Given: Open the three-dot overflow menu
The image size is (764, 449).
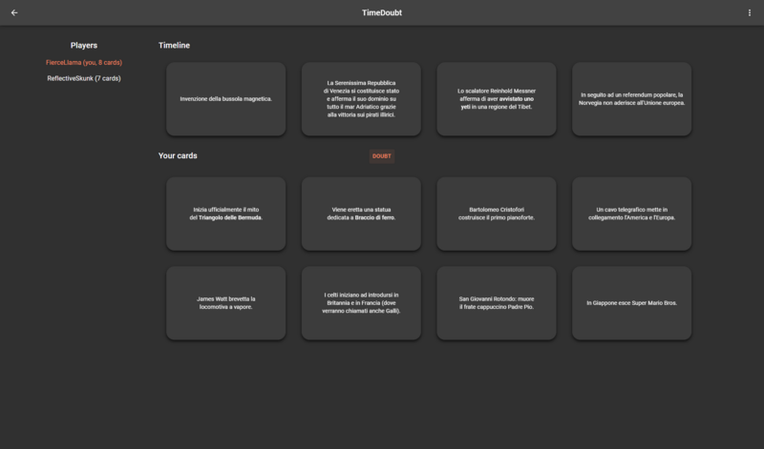Looking at the screenshot, I should (x=750, y=12).
